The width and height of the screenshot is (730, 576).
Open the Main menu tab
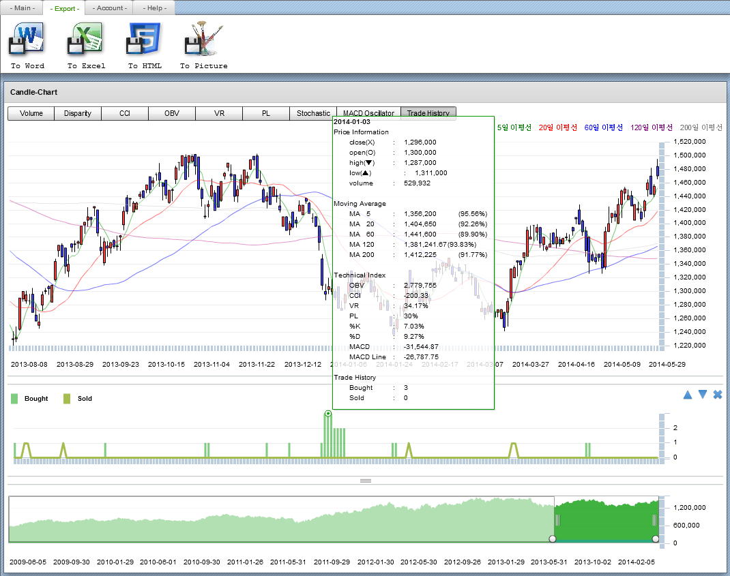(22, 7)
